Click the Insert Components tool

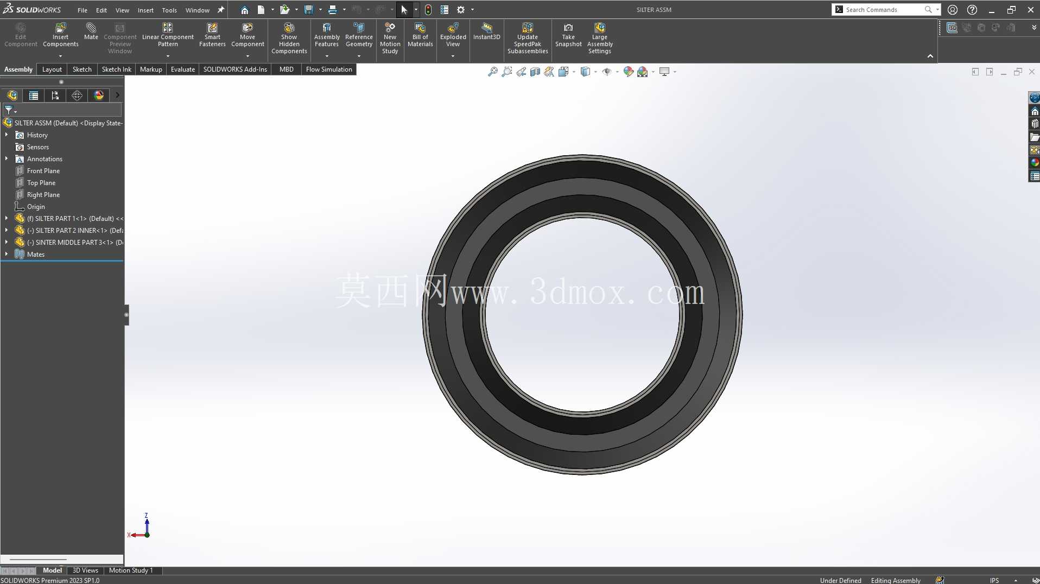click(61, 35)
